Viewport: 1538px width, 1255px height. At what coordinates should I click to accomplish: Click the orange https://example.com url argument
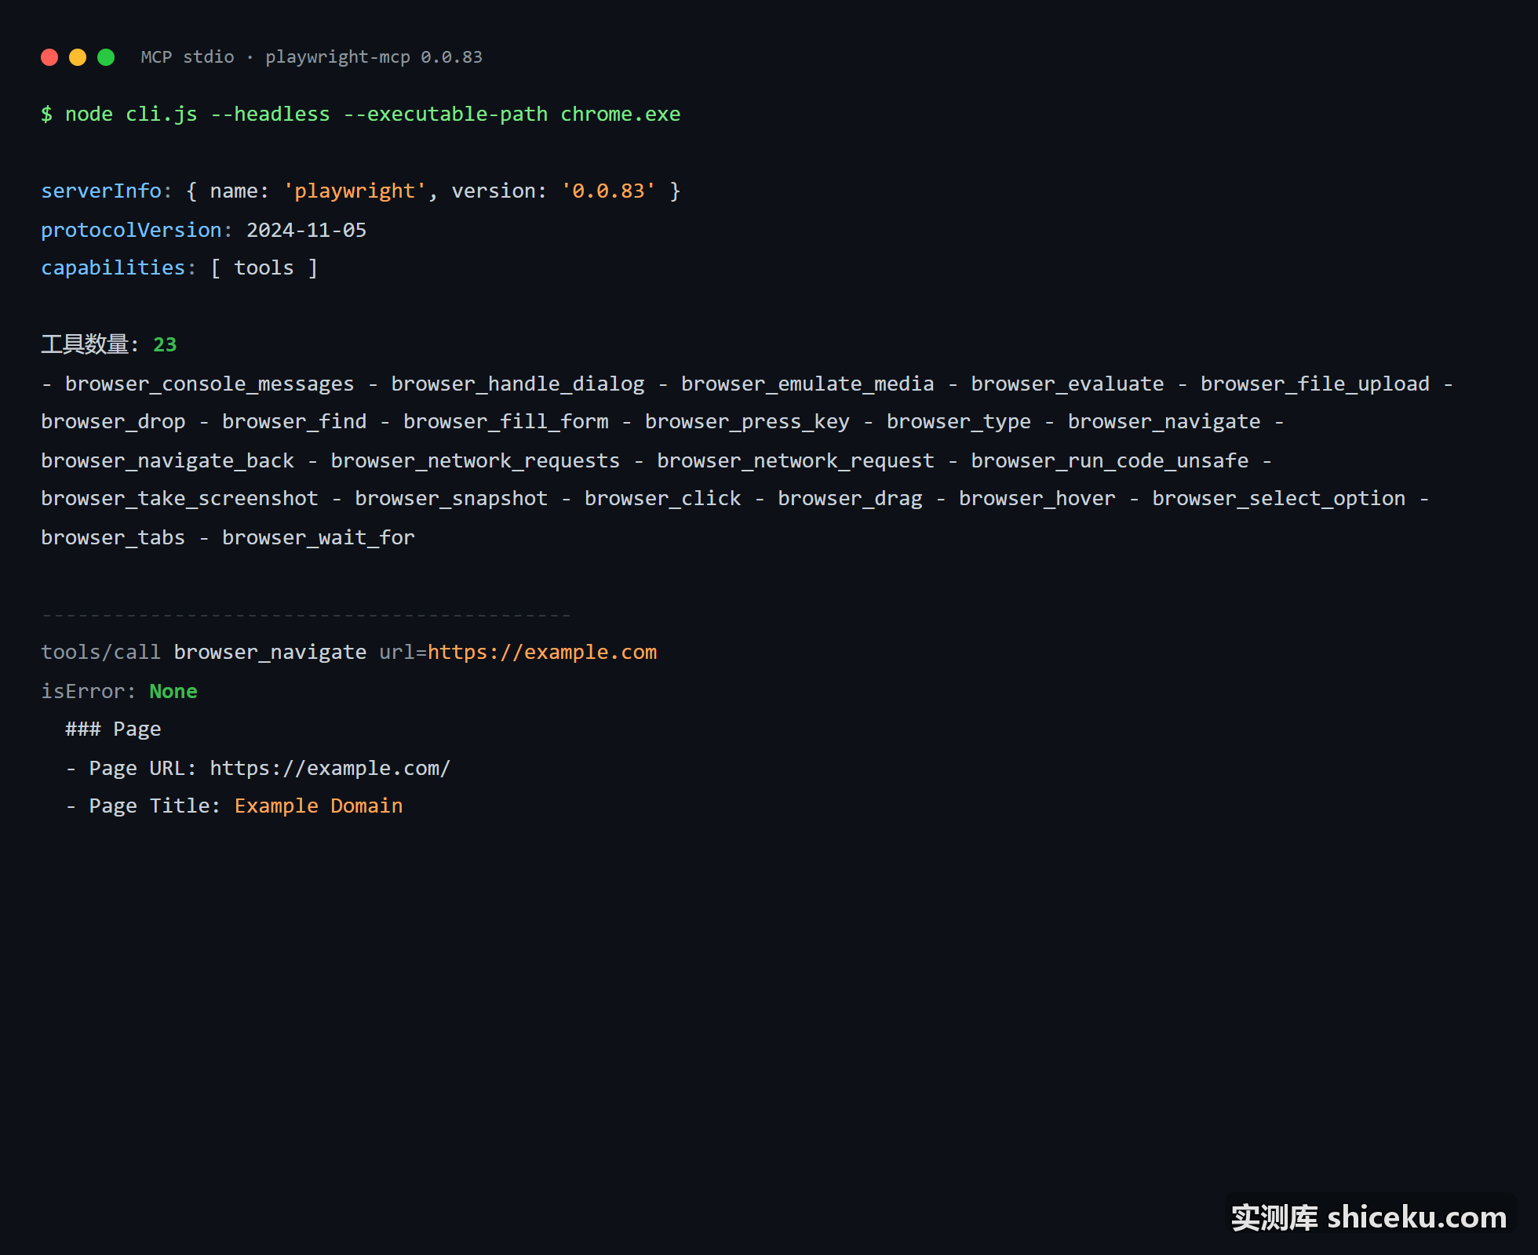(x=542, y=653)
